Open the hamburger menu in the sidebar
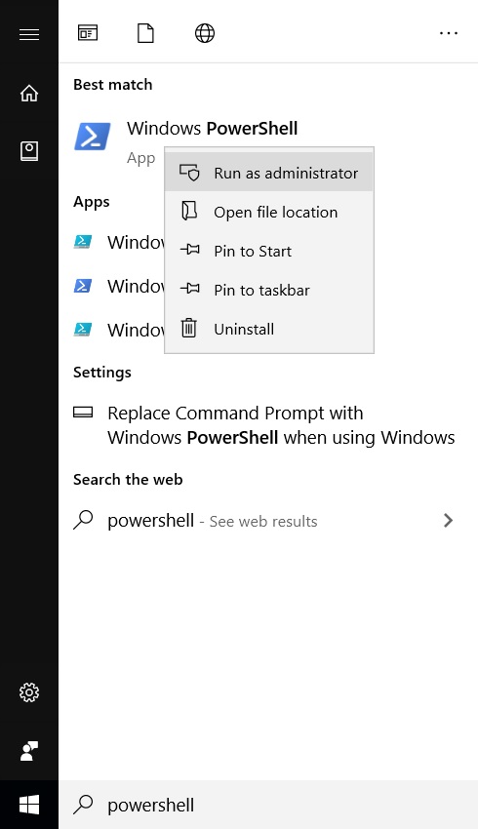Image resolution: width=478 pixels, height=829 pixels. [29, 34]
